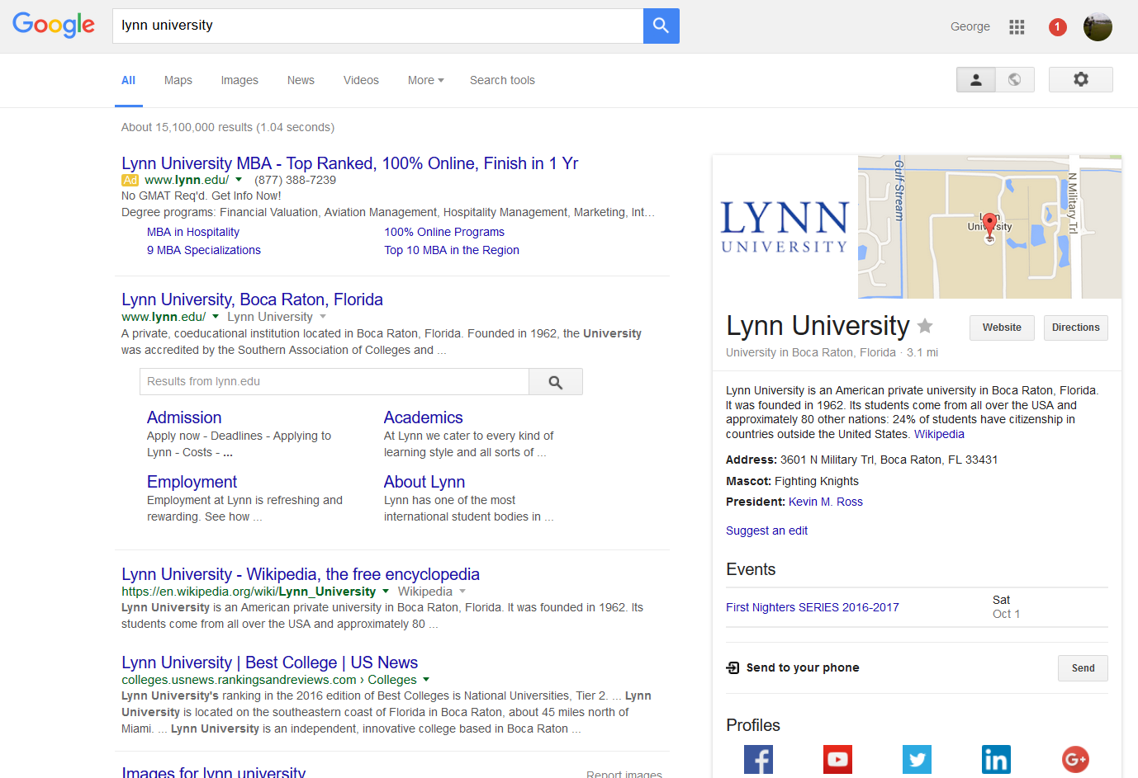The width and height of the screenshot is (1138, 778).
Task: Hide private results with globe icon
Action: tap(1015, 79)
